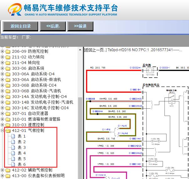Screen dimensions: 189x179
Task: Select 413-00 仪表盘和仪表板照明 label
Action: click(x=38, y=176)
